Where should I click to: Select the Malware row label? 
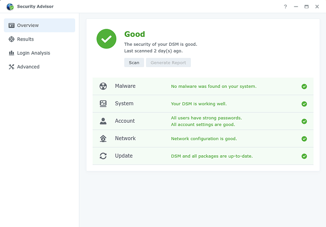125,86
